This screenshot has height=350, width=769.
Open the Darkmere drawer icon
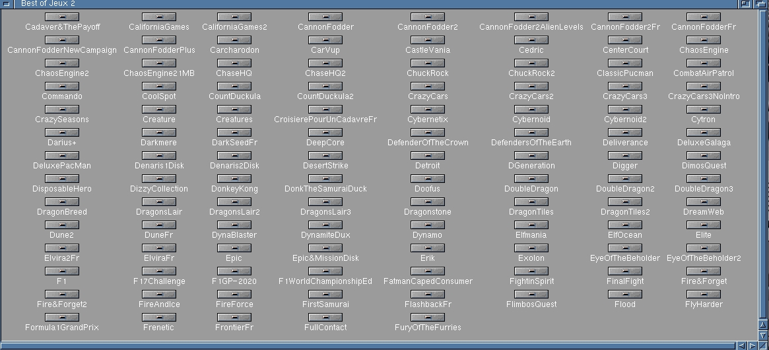[x=159, y=132]
